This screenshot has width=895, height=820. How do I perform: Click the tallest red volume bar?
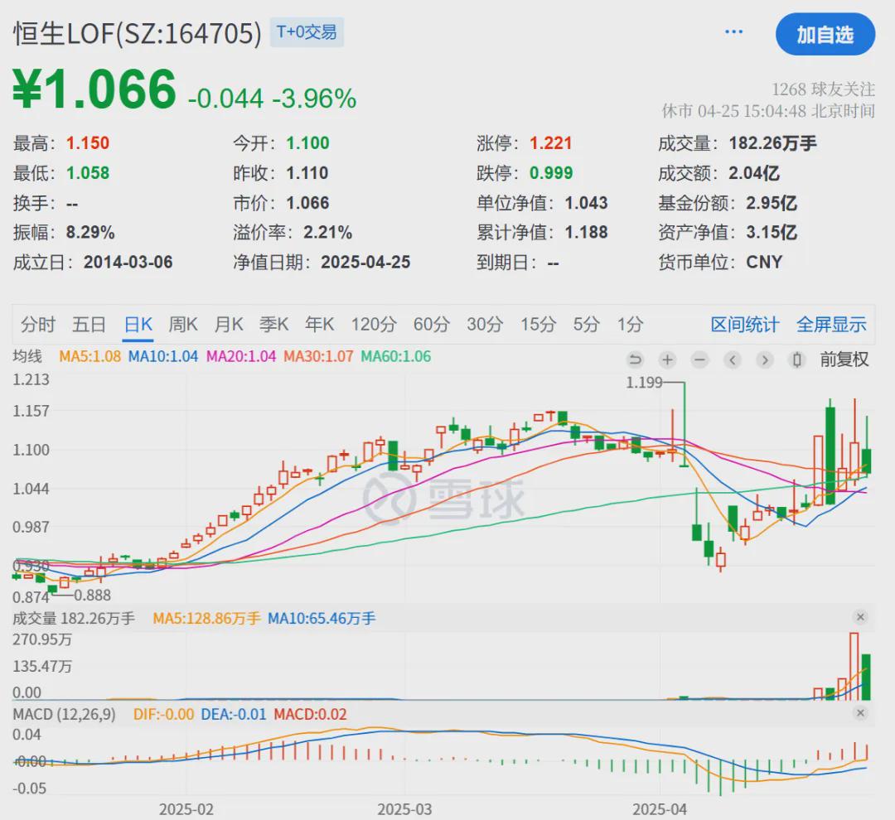[x=854, y=666]
